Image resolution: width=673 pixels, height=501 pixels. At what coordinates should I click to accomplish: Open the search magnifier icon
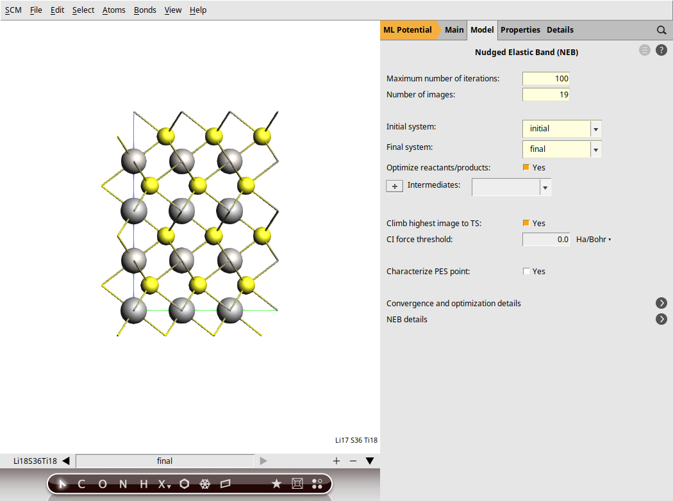pos(661,30)
